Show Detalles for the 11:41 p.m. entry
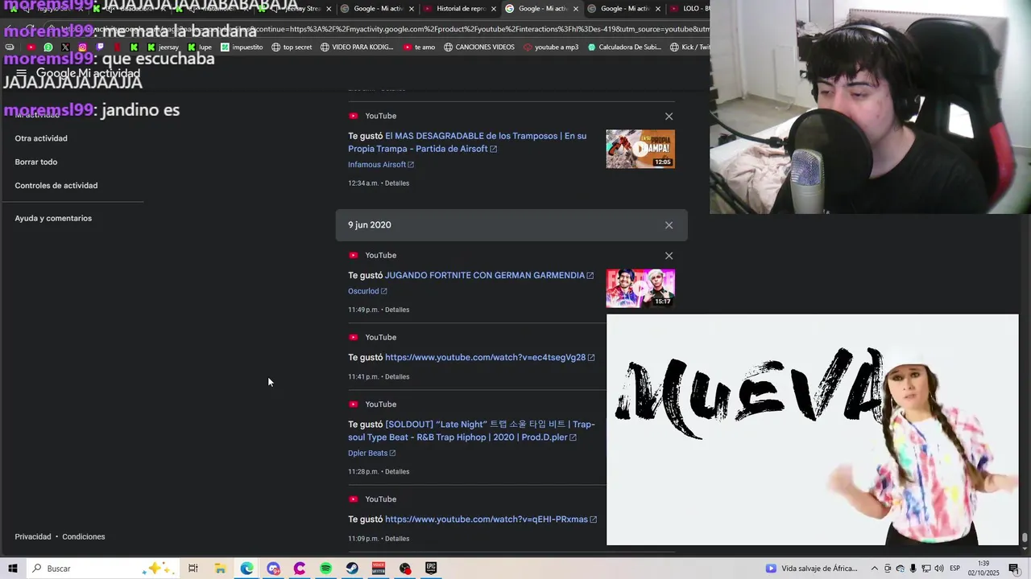 [x=397, y=376]
